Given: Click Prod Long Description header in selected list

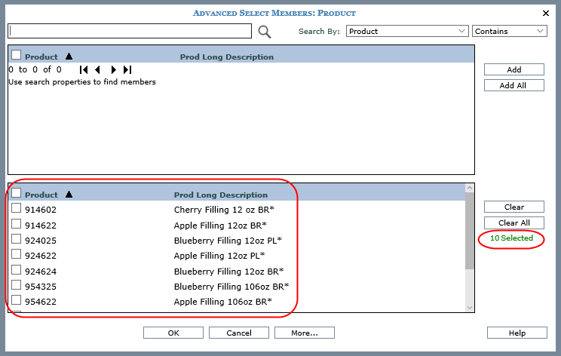Looking at the screenshot, I should tap(221, 195).
